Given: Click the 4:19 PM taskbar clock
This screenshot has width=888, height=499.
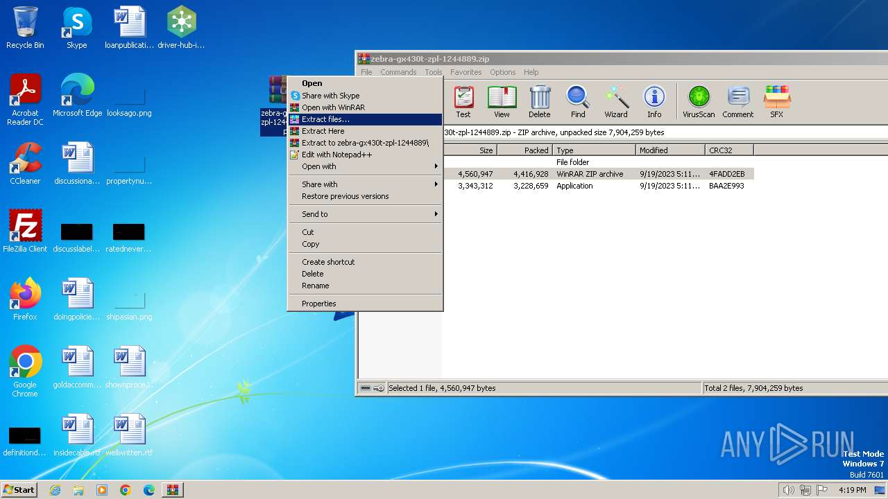Looking at the screenshot, I should (x=853, y=490).
